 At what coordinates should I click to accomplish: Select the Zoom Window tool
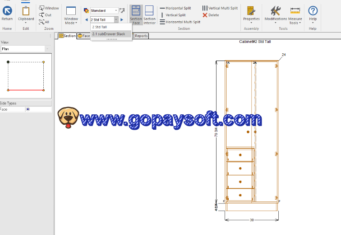pos(49,8)
